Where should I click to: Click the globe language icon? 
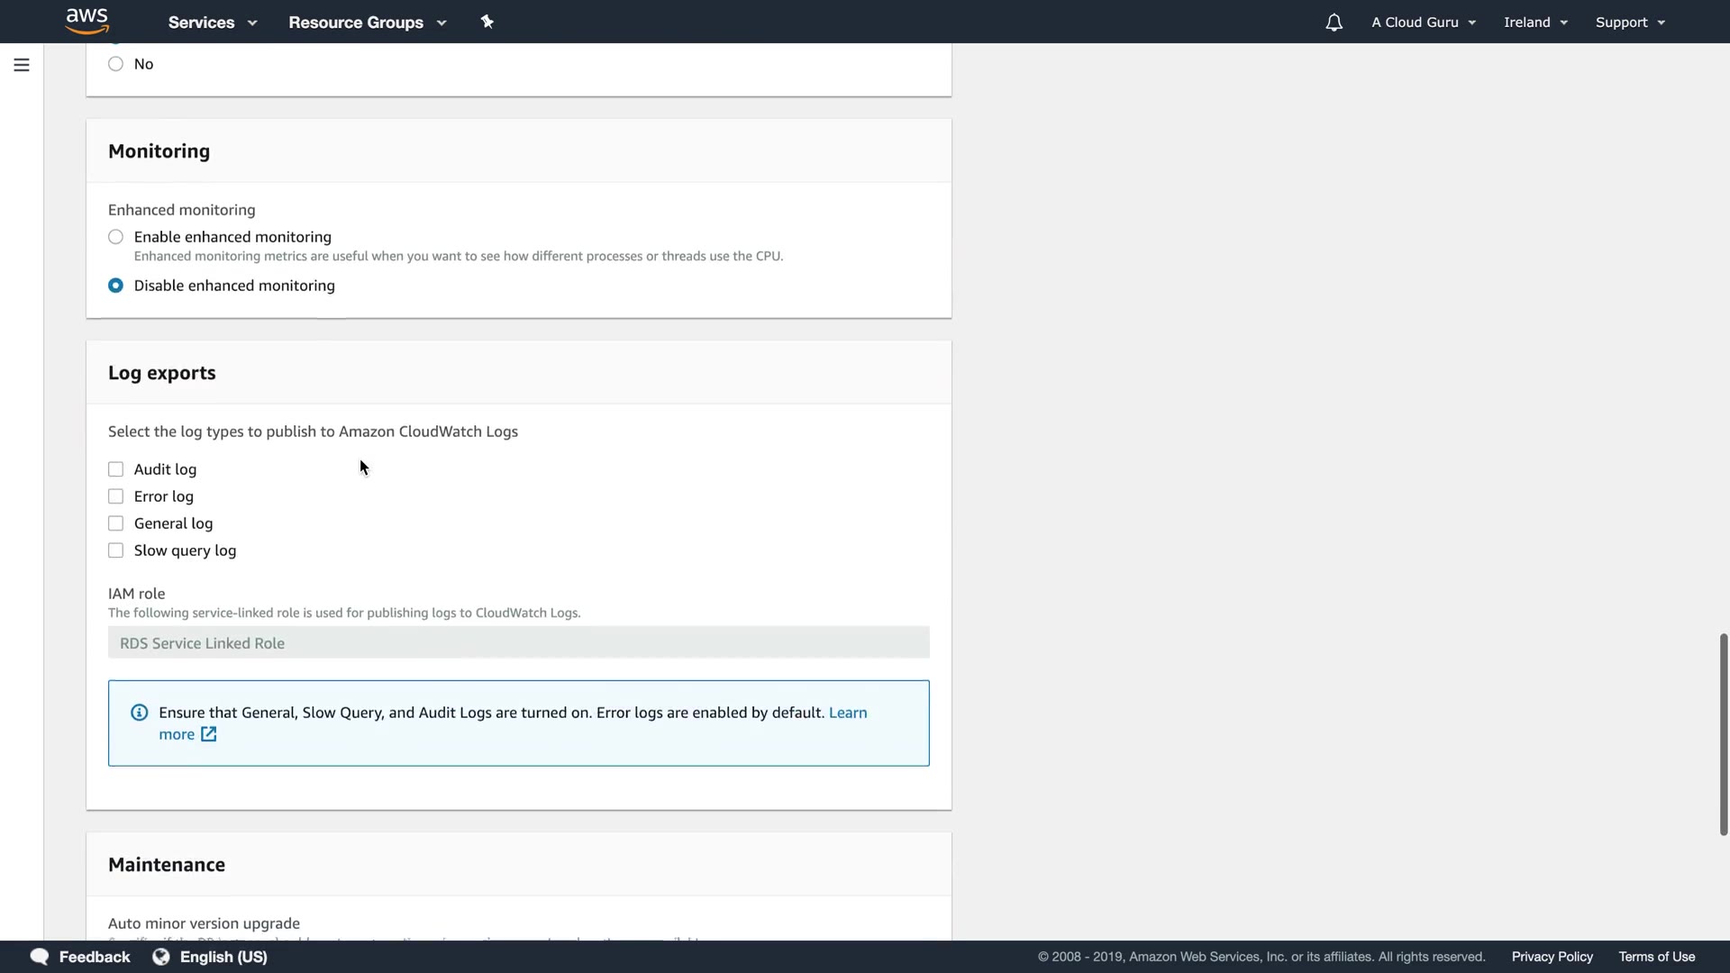(x=161, y=957)
